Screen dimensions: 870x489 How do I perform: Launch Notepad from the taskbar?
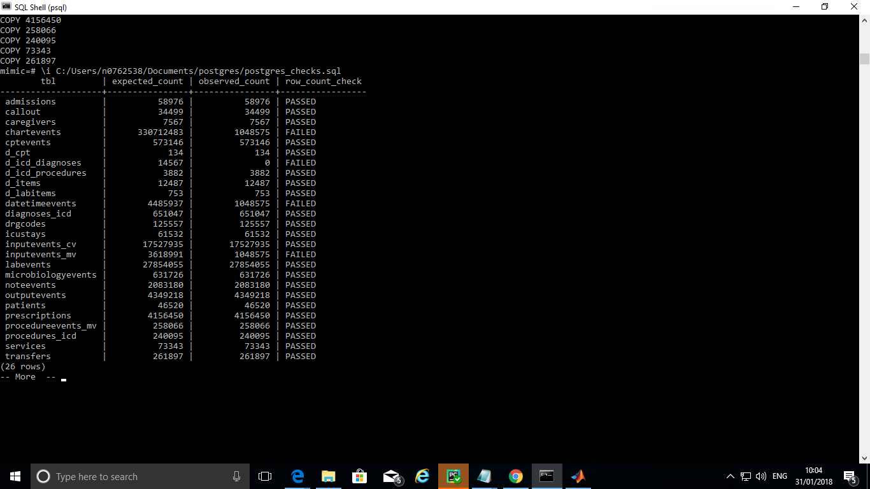click(x=484, y=476)
